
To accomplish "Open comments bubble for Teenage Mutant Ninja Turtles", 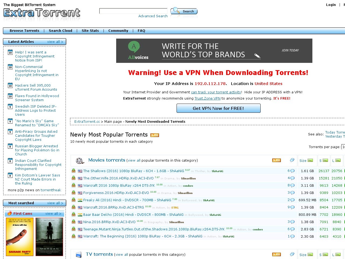I will pyautogui.click(x=292, y=229).
